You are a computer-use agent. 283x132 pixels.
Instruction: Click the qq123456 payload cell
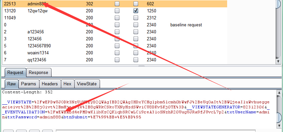(x=37, y=60)
